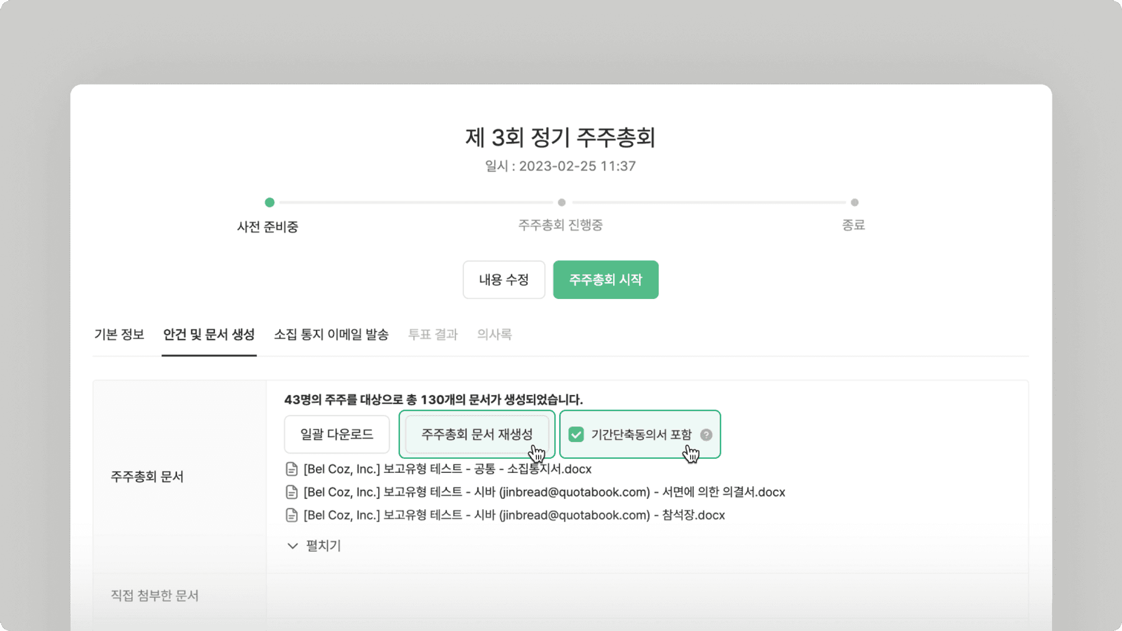Select the 의사록 tab
This screenshot has height=631, width=1122.
coord(494,334)
